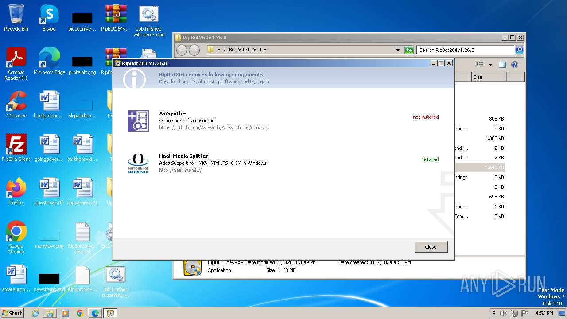Change the Explorer view mode icon

480,65
